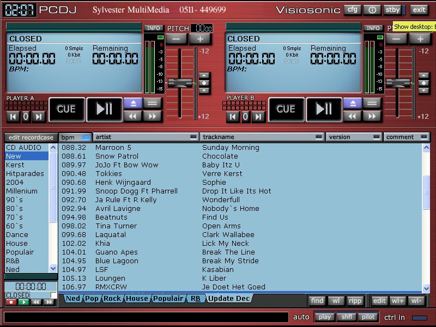Switch to the Populair tab
Image resolution: width=436 pixels, height=327 pixels.
(168, 299)
